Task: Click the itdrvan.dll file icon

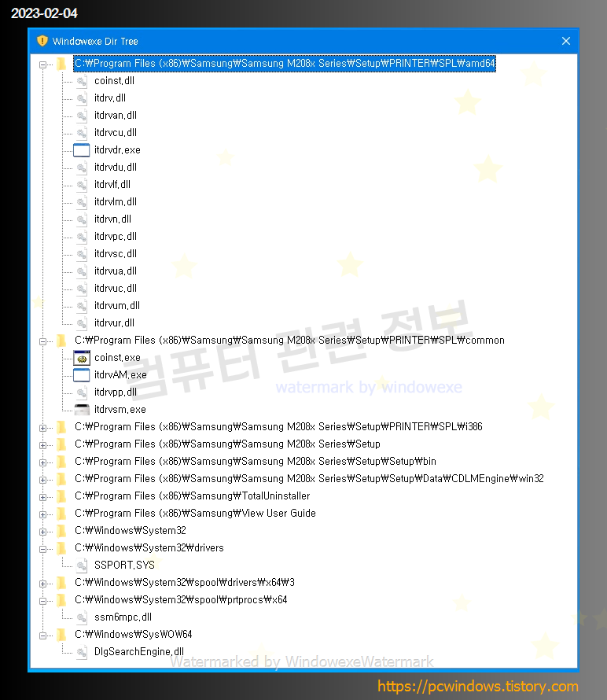Action: (x=81, y=116)
